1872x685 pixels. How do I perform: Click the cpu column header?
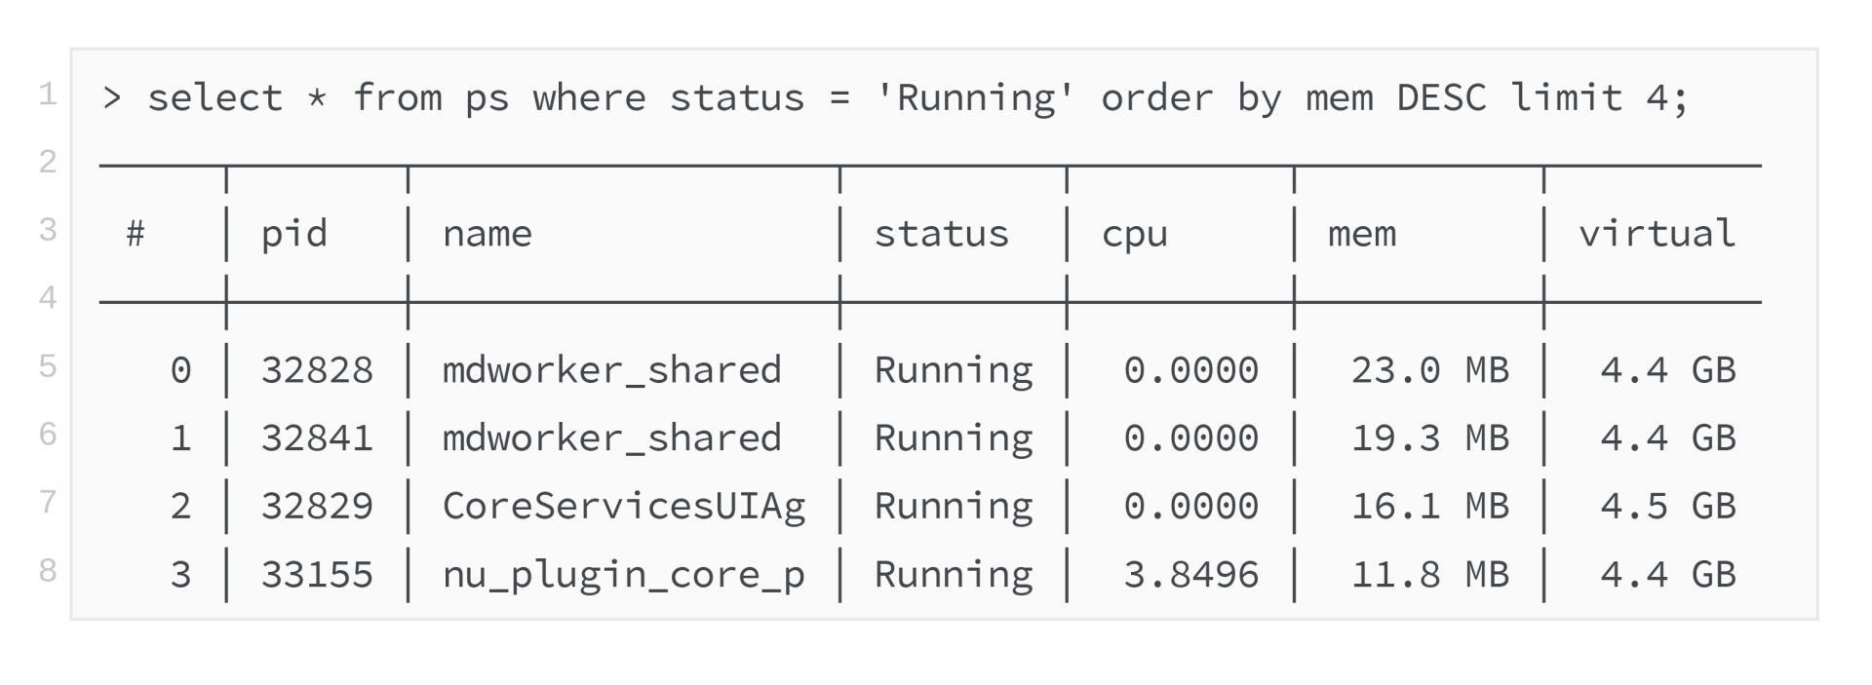pyautogui.click(x=1134, y=235)
